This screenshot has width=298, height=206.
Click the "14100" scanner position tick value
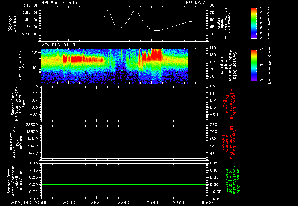(32, 139)
